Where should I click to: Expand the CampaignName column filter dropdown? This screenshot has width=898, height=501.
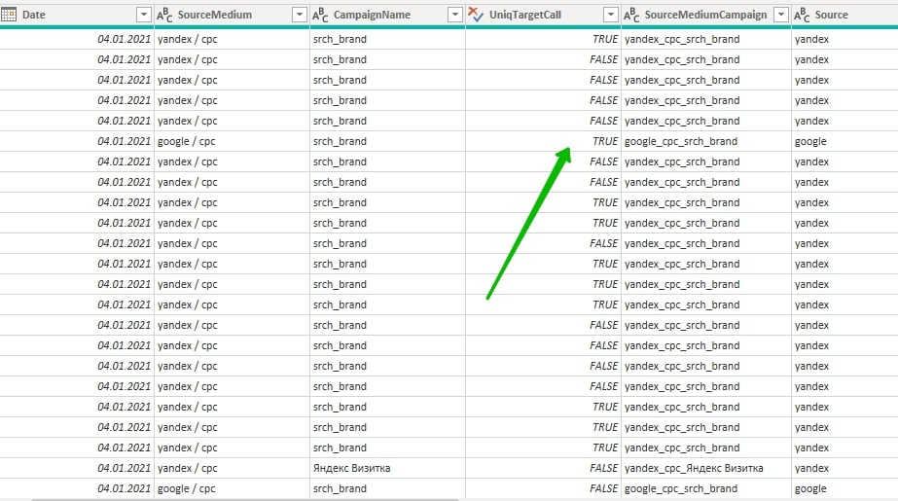455,15
